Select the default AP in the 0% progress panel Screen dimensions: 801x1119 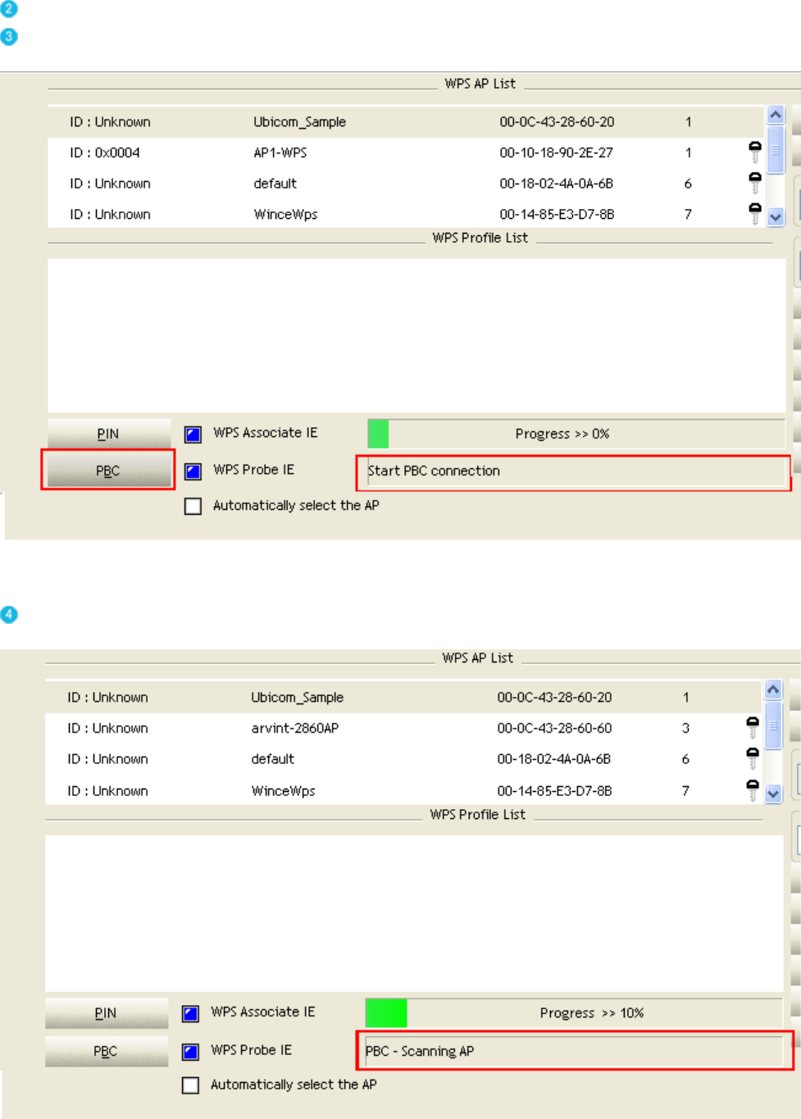[x=406, y=184]
